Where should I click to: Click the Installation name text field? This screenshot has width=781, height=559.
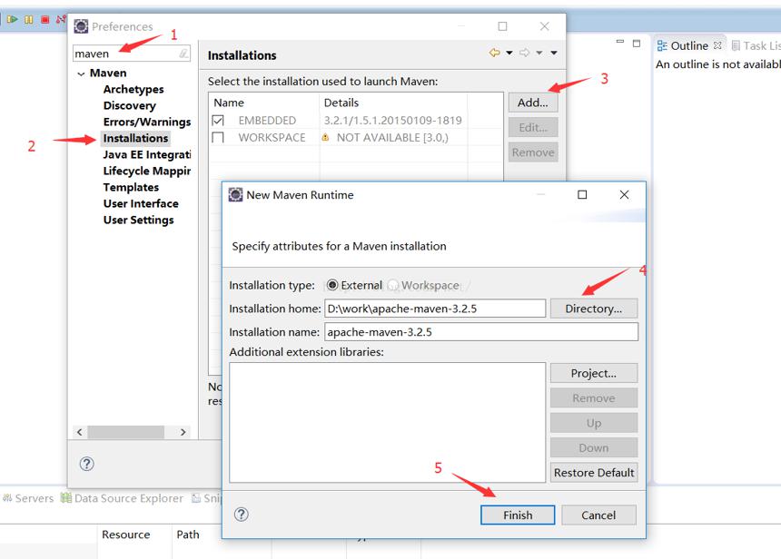pyautogui.click(x=481, y=332)
